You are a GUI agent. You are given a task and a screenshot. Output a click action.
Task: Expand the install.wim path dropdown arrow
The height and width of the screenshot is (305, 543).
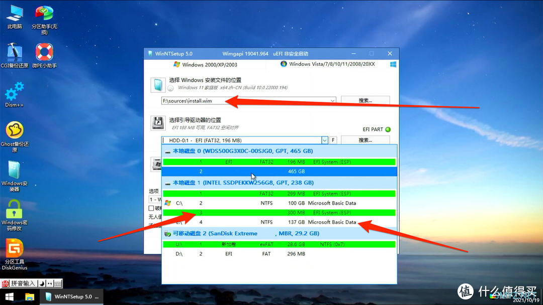point(332,101)
